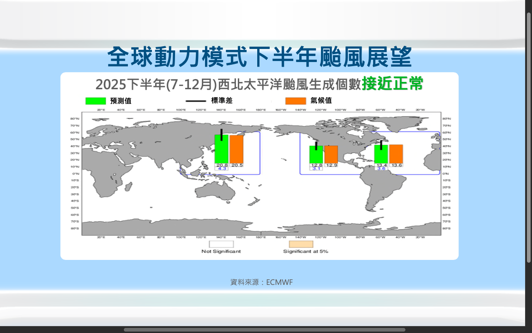532x333 pixels.
Task: Click the vertical scrollbar thumb on the right
Action: (529, 138)
